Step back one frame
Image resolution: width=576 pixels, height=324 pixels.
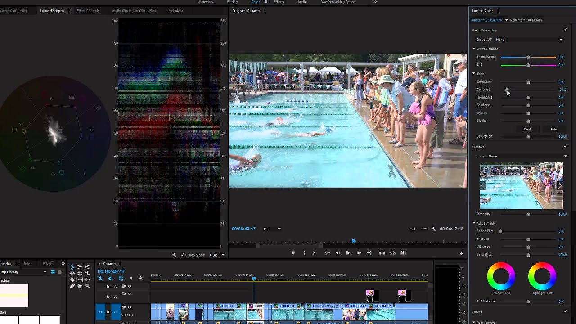tap(337, 253)
